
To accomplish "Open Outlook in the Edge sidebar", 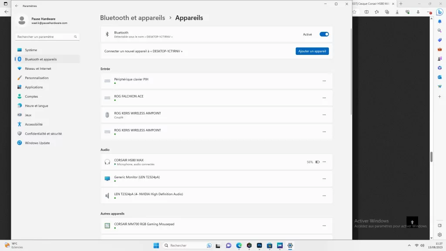I will pyautogui.click(x=439, y=77).
